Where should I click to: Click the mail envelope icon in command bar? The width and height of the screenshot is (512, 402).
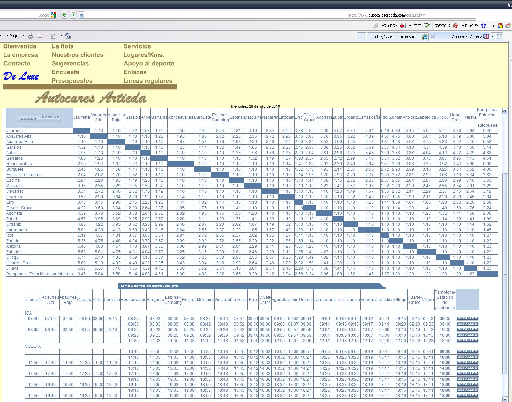[x=40, y=36]
